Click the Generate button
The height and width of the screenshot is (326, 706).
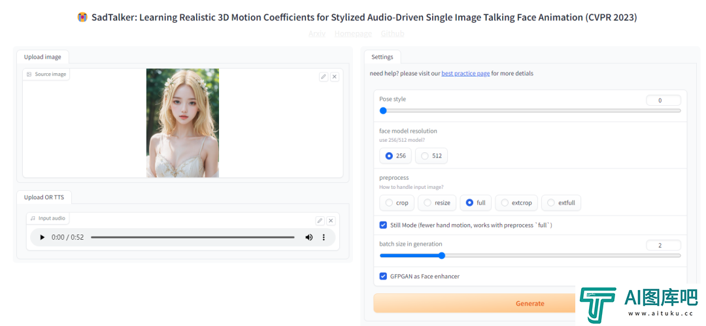(530, 303)
